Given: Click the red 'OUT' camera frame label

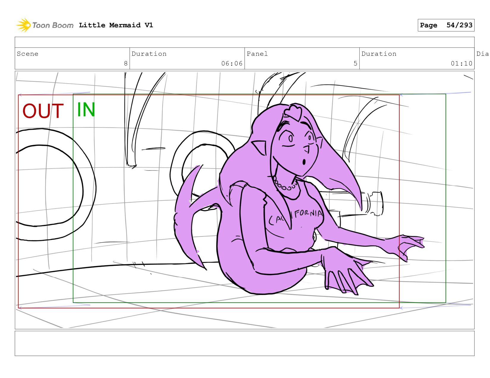Looking at the screenshot, I should [x=43, y=111].
